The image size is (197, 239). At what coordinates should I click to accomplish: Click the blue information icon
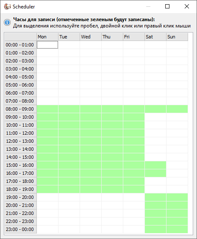7,22
